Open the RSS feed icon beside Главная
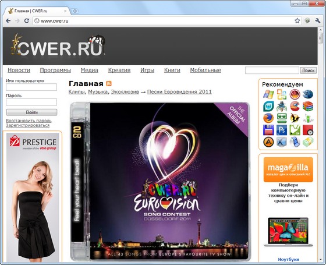This screenshot has width=326, height=265. coord(109,83)
